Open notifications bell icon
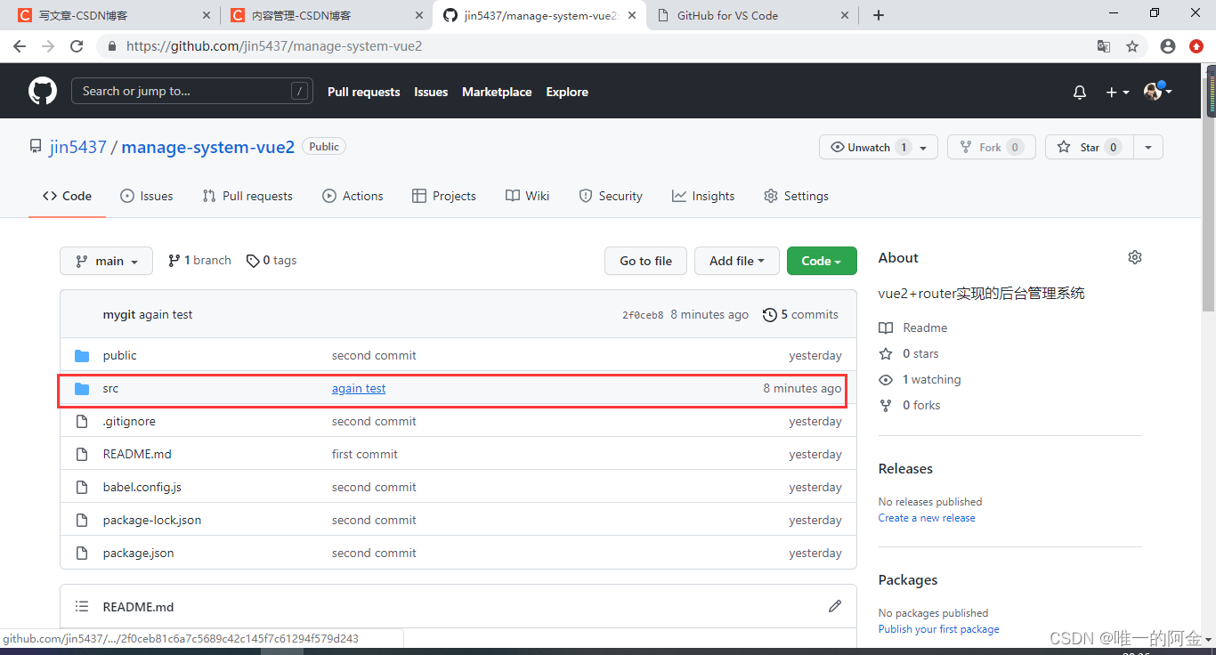Screen dimensions: 1216x655 pos(1080,92)
